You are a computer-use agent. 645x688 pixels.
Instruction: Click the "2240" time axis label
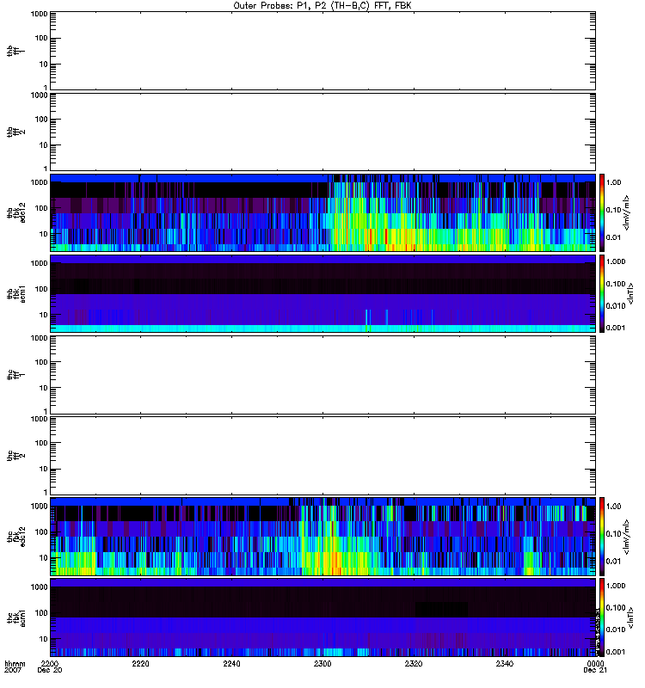point(231,663)
